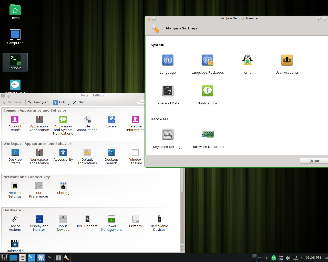The image size is (328, 262).
Task: Open Application Appearance settings
Action: (x=39, y=124)
